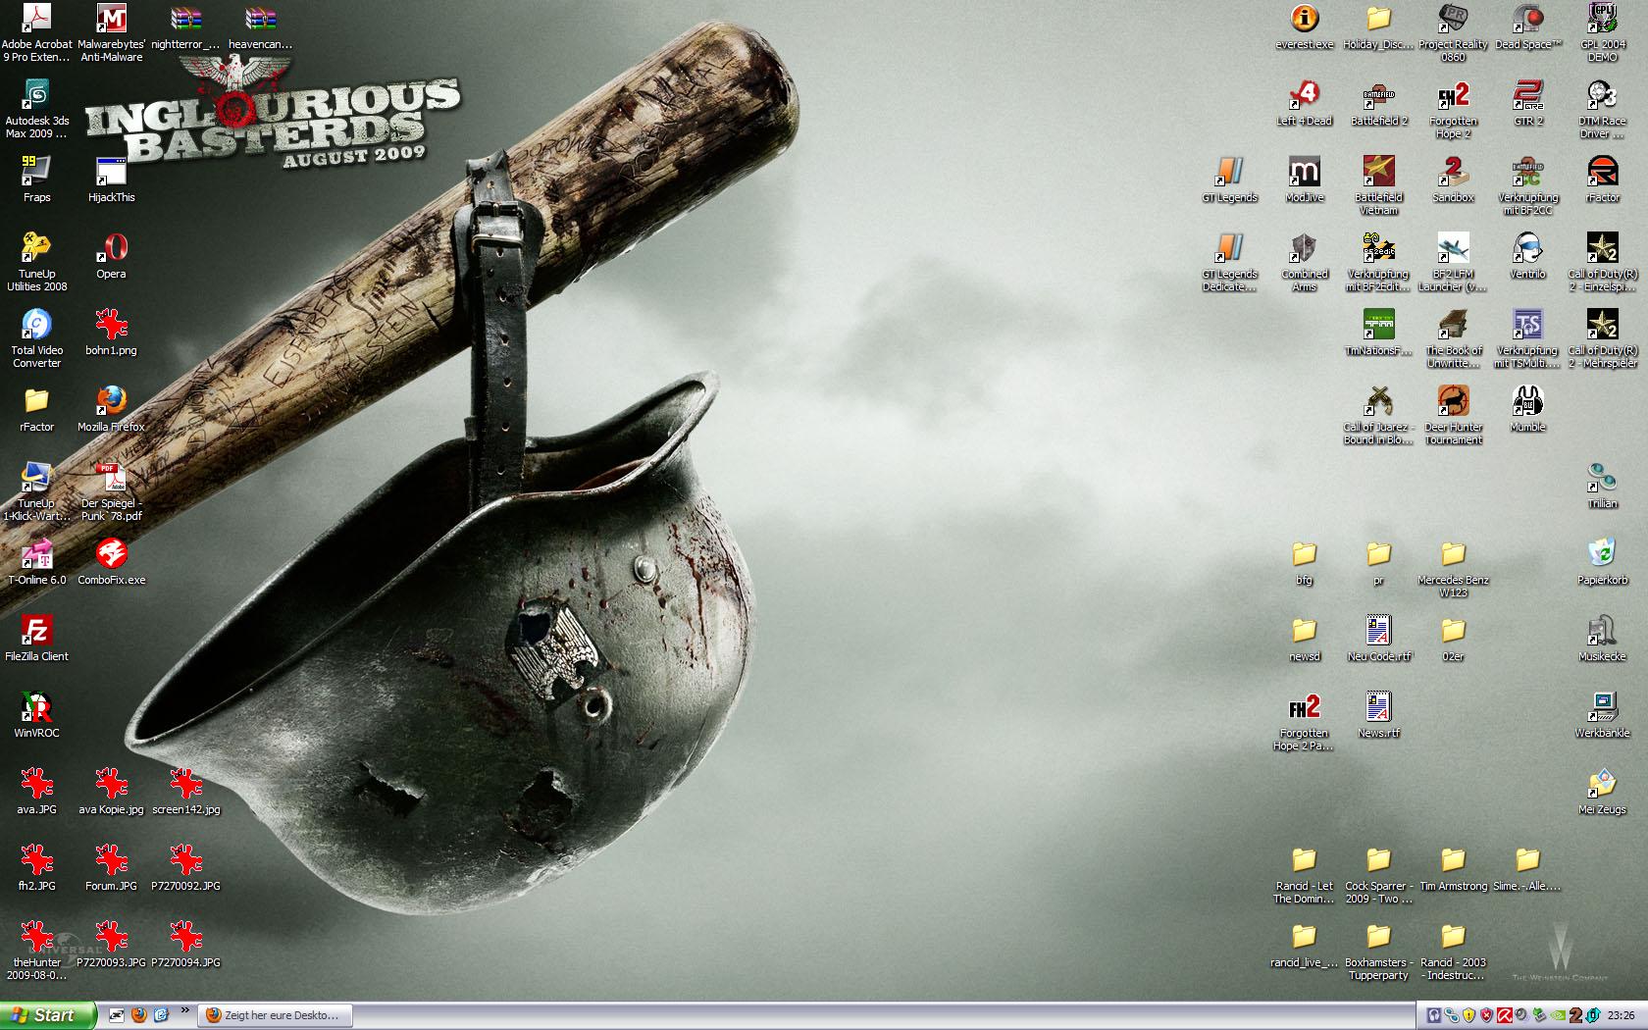Open DTM Race Driver shortcut
1648x1030 pixels.
[1602, 109]
